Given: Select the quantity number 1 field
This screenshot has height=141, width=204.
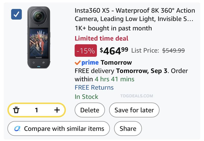Looking at the screenshot, I should click(x=36, y=110).
